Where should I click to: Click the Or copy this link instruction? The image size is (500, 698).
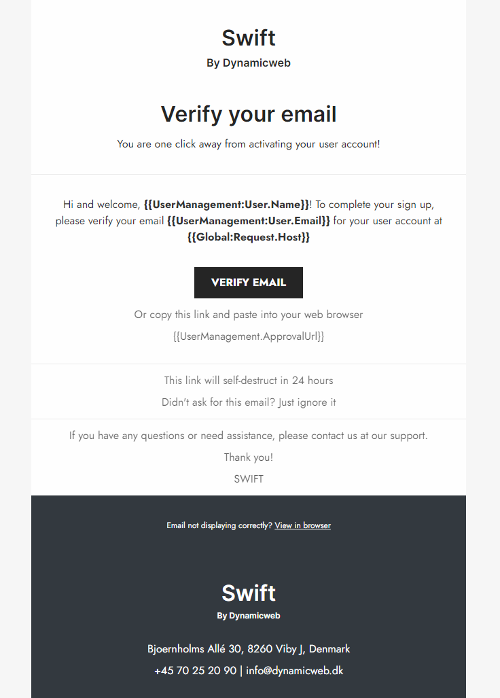pos(249,315)
